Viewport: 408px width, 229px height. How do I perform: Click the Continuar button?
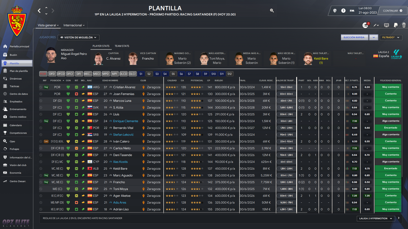393,11
